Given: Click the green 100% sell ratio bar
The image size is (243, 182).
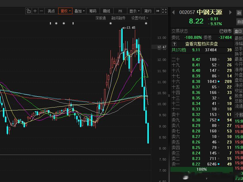Looking at the screenshot, I should pyautogui.click(x=202, y=169).
